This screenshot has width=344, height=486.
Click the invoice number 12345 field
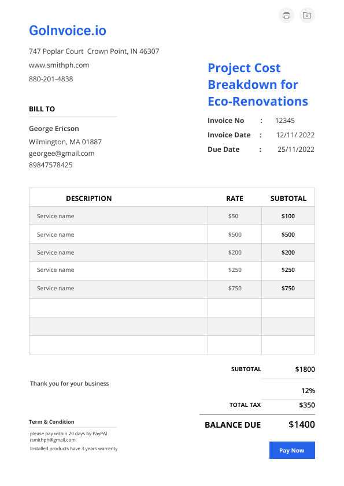284,121
